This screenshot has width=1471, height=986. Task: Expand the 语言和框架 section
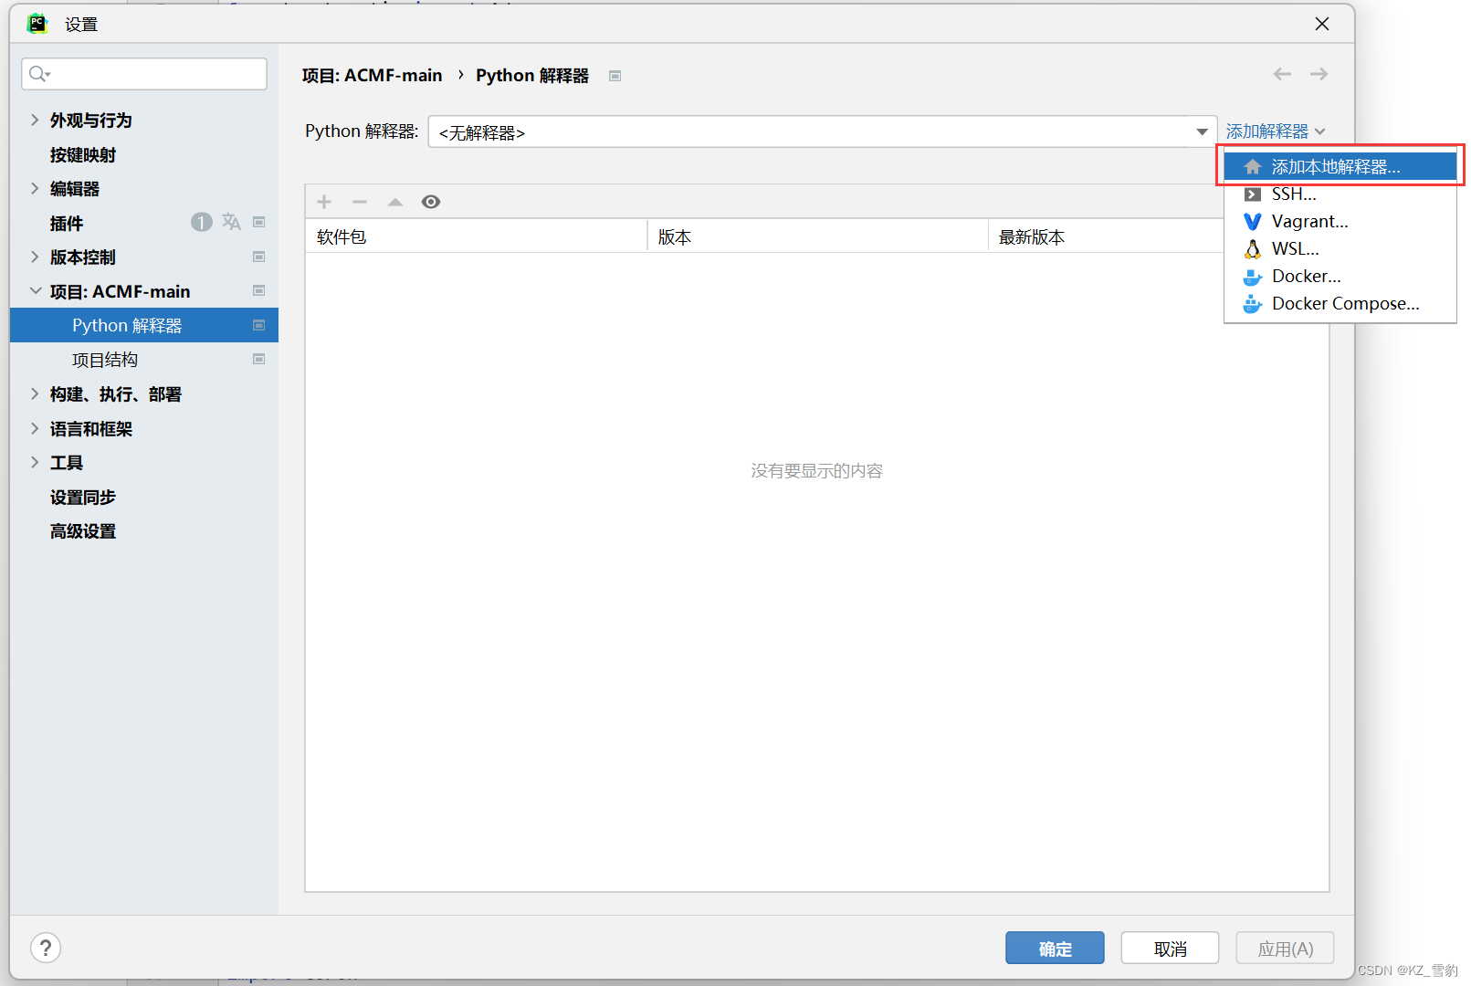pyautogui.click(x=35, y=428)
